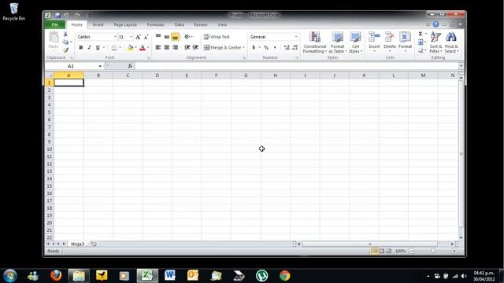Open Conditional Formatting menu
This screenshot has height=283, width=504.
point(315,42)
